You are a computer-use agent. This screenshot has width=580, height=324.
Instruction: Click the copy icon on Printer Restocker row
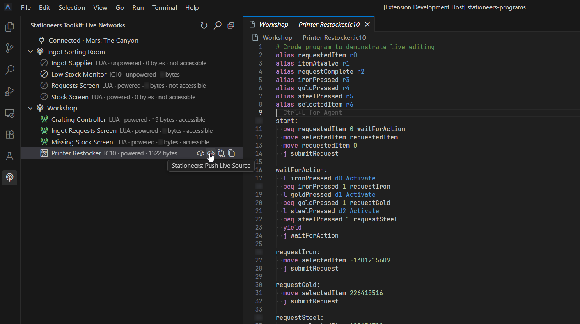click(x=232, y=153)
